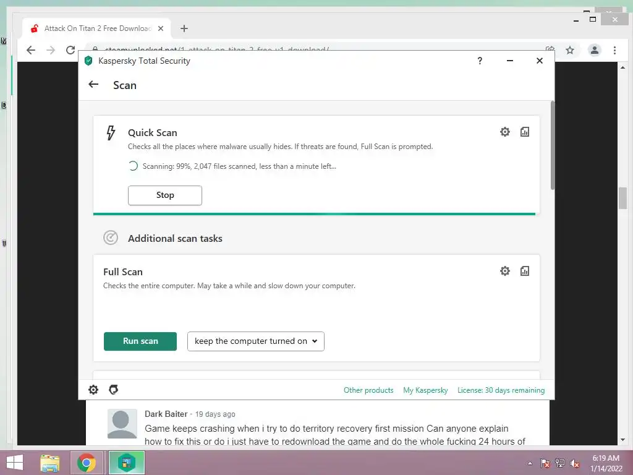Go back from Scan page
This screenshot has width=633, height=475.
93,84
